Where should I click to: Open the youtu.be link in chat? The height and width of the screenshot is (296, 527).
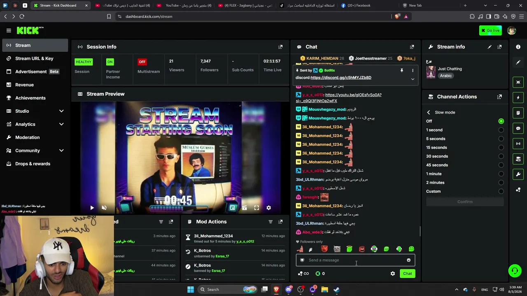coord(338,98)
